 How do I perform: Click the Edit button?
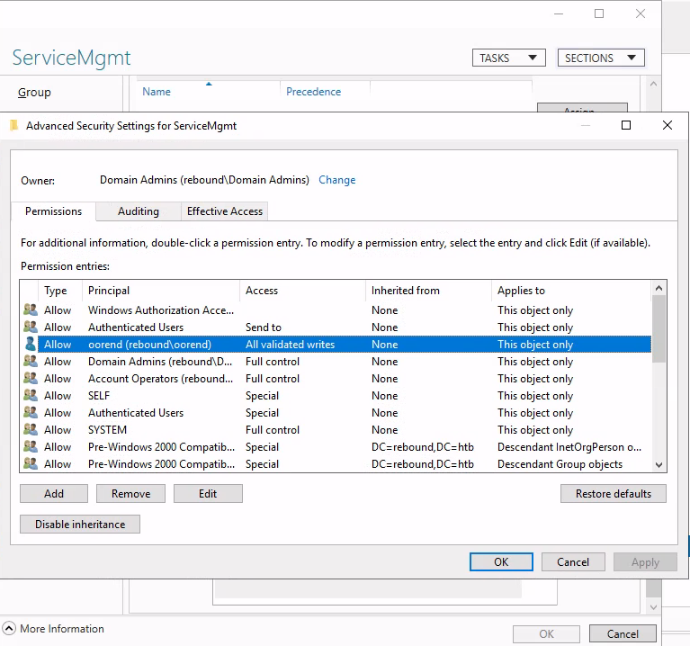(208, 494)
